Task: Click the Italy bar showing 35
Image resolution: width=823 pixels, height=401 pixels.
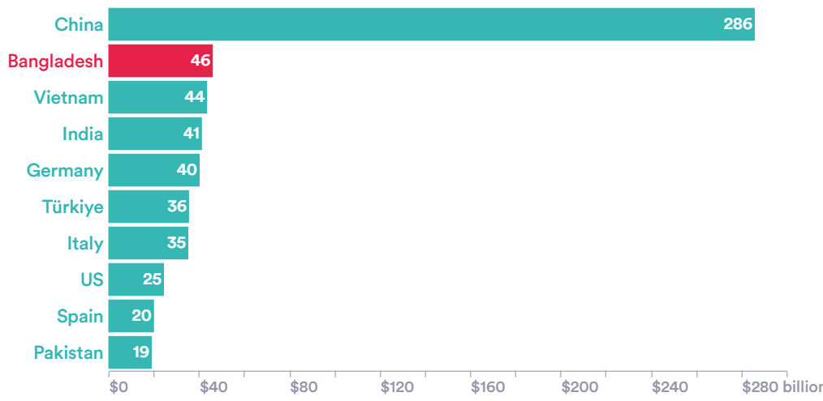Action: pos(149,243)
